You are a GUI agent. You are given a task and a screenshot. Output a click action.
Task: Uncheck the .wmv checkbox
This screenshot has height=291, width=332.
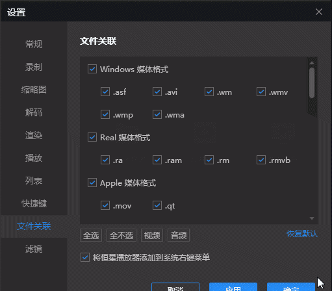tap(261, 92)
